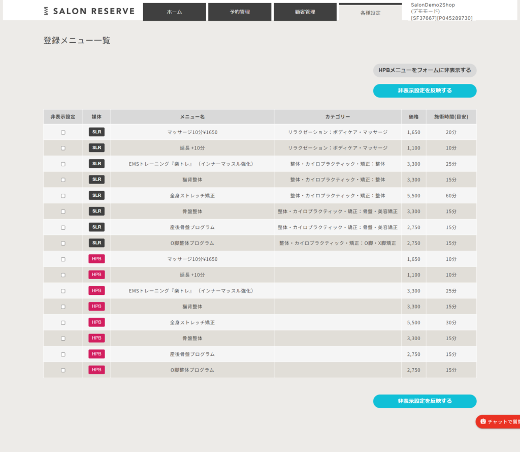Click SLR badge on 猫背整体 row
The image size is (520, 452).
click(x=96, y=179)
